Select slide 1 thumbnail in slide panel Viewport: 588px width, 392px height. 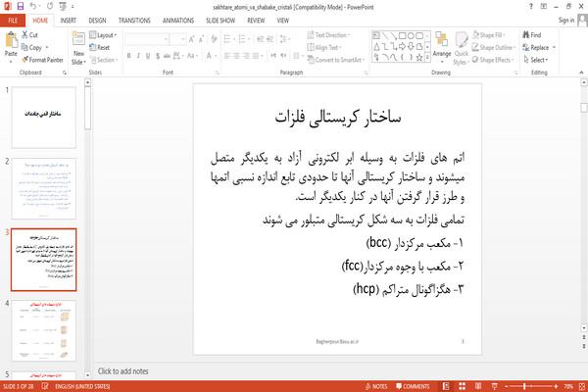click(x=44, y=118)
